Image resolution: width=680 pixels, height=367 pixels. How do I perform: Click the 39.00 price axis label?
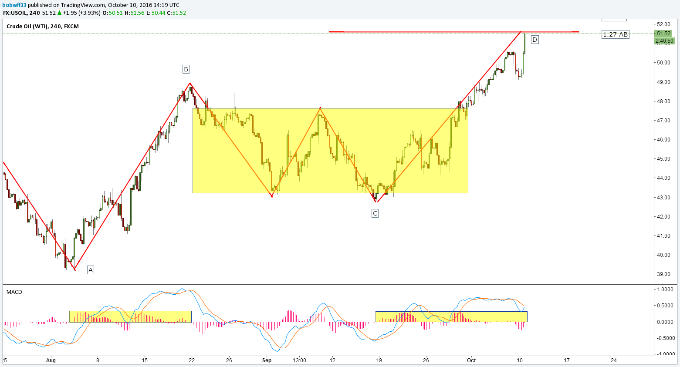coord(664,274)
